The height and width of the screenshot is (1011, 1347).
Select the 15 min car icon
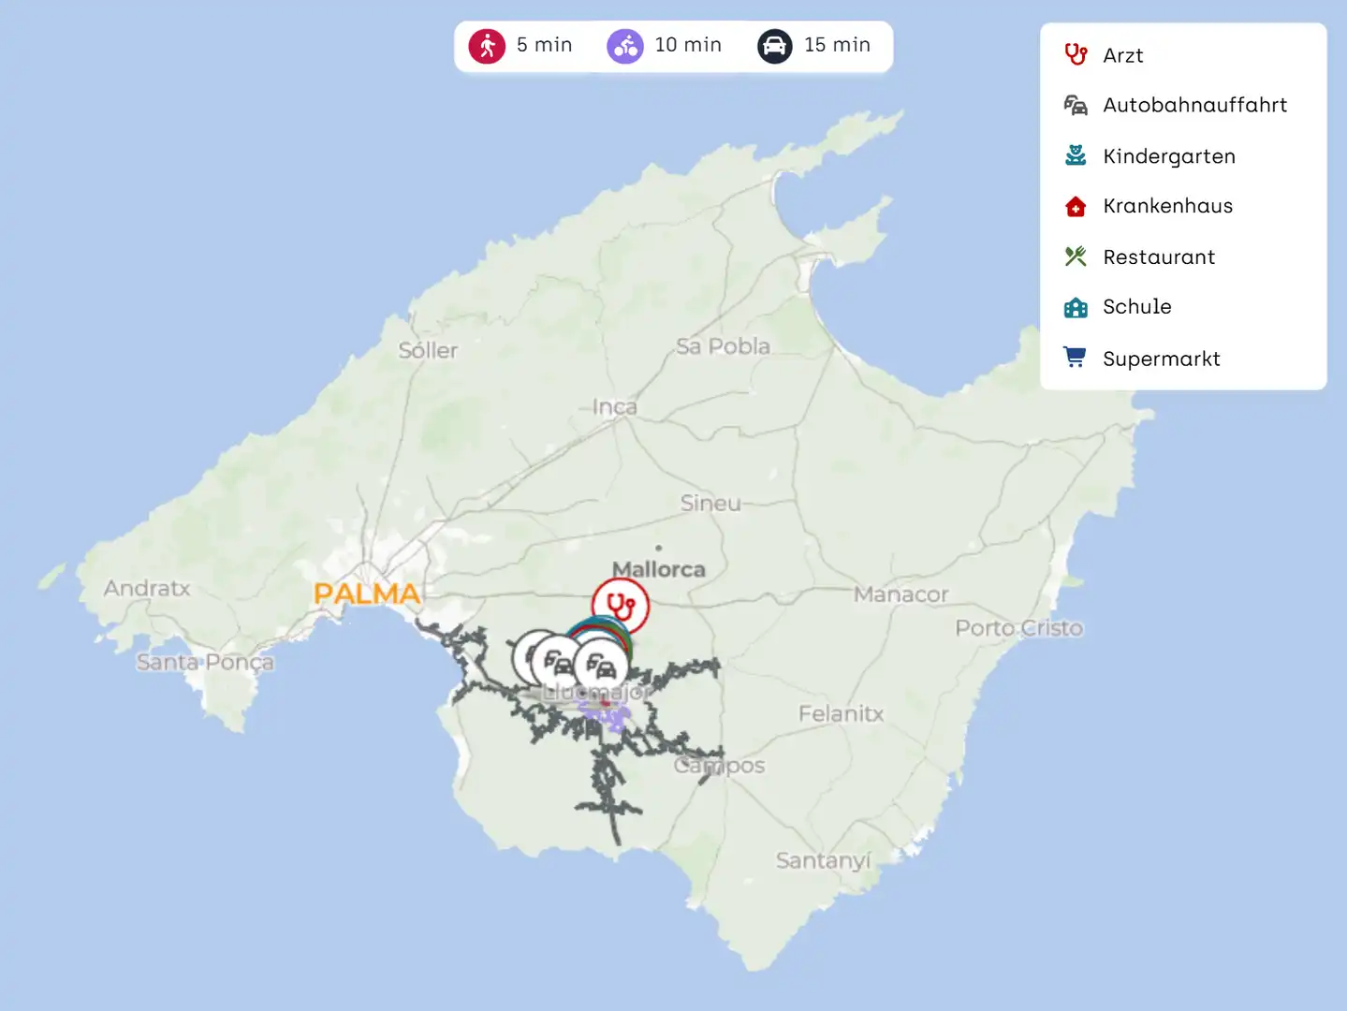(775, 46)
